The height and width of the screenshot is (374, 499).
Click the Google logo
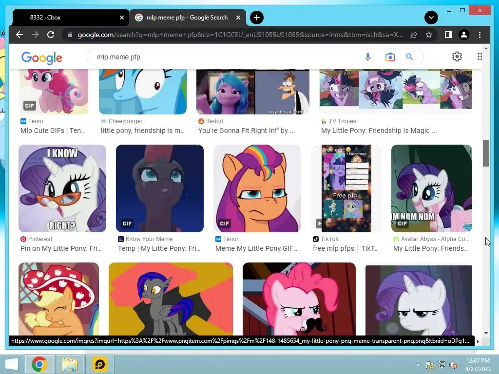coord(42,58)
